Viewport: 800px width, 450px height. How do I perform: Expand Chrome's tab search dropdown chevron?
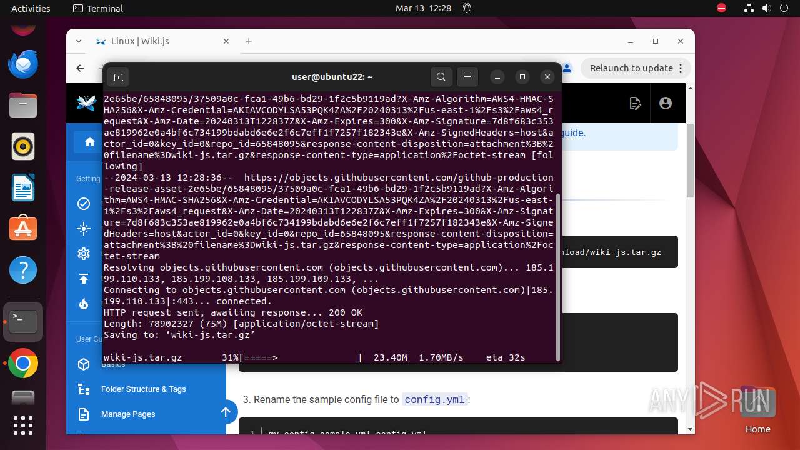coord(79,41)
